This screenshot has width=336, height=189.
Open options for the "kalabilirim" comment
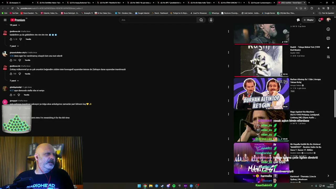(228, 31)
